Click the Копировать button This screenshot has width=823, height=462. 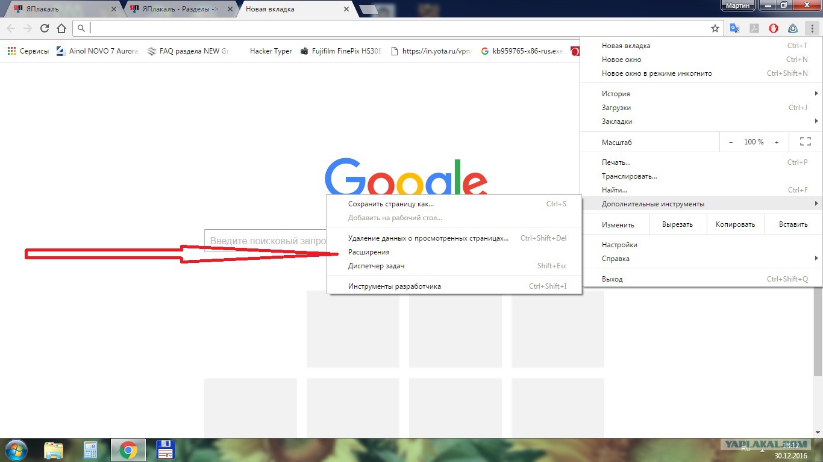pyautogui.click(x=735, y=224)
